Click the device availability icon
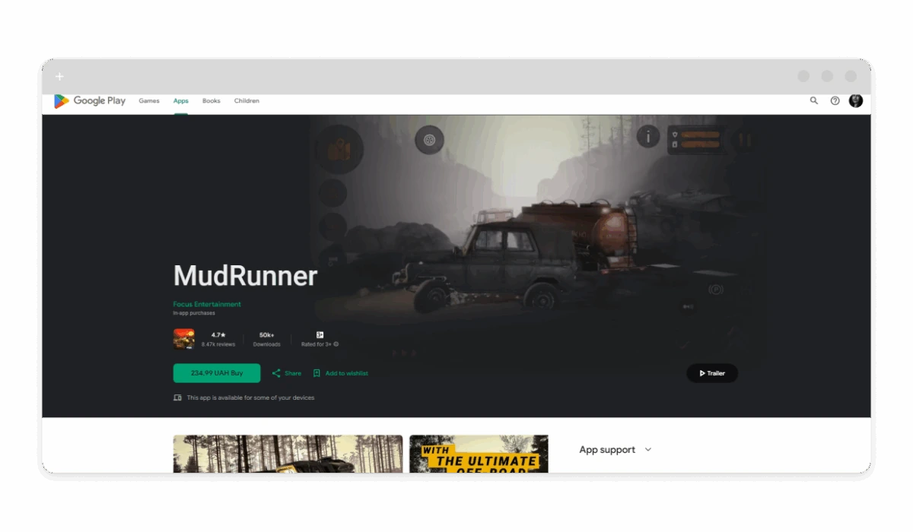Image resolution: width=913 pixels, height=532 pixels. pos(177,397)
